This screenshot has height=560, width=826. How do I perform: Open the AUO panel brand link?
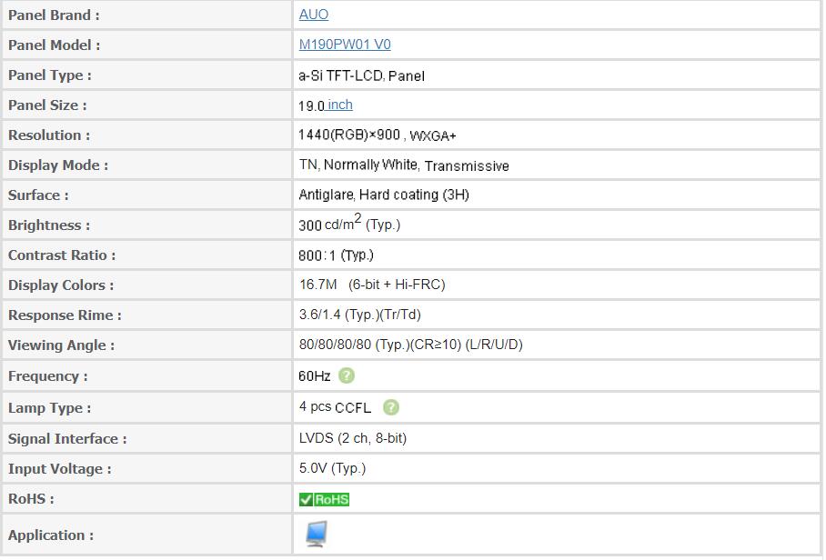coord(314,15)
